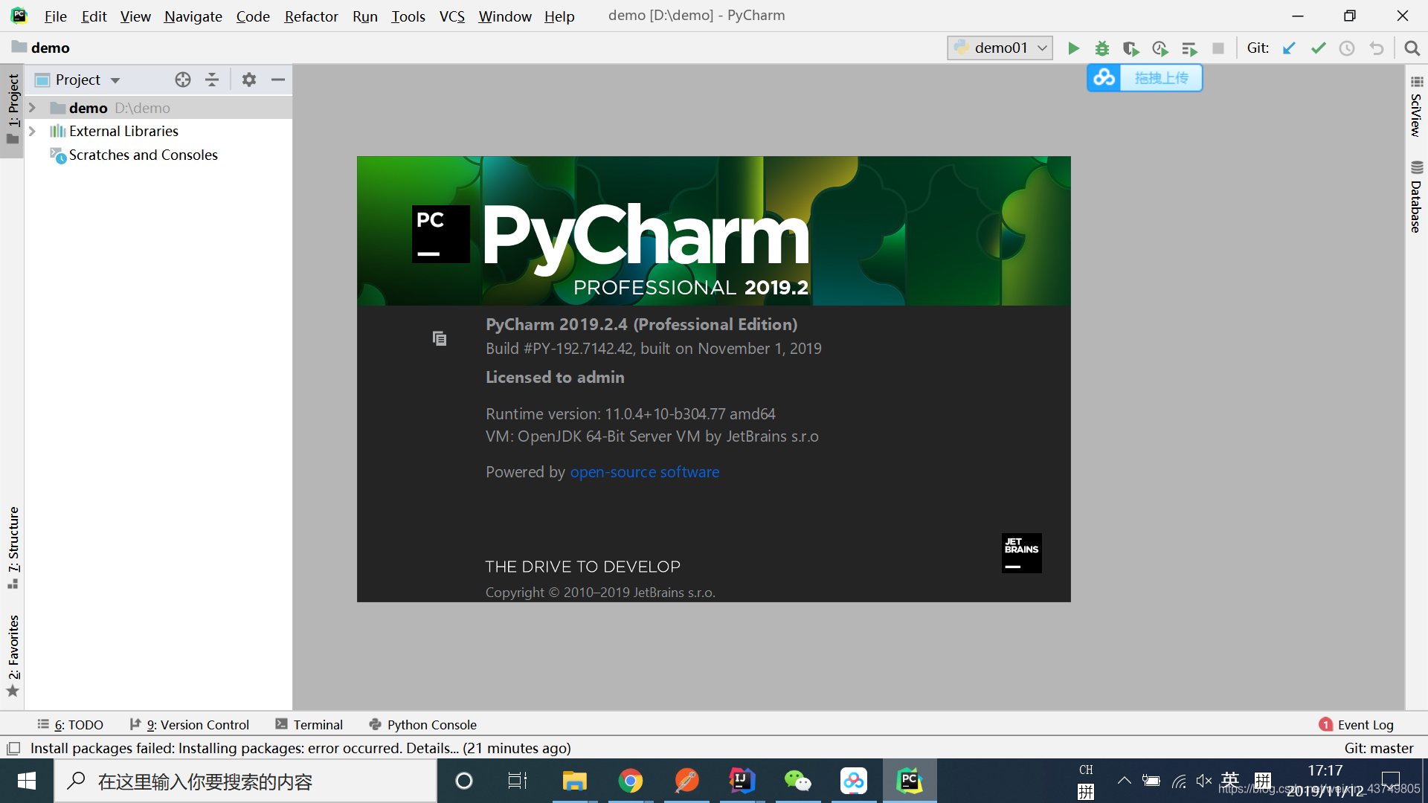This screenshot has height=803, width=1428.
Task: Open Search Everywhere magnifier
Action: pos(1412,48)
